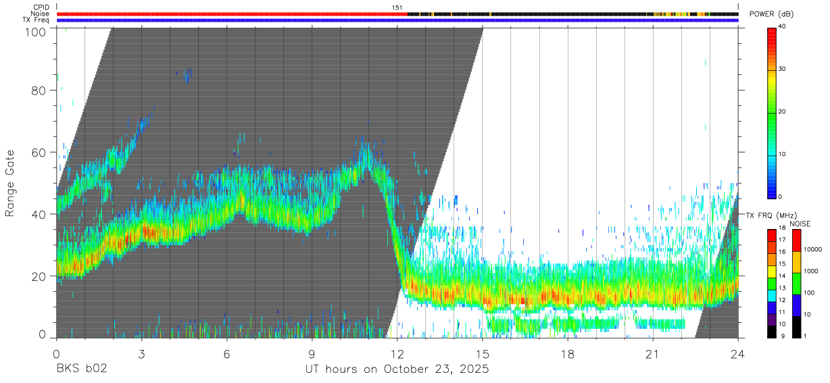Click the TX Freq row label
This screenshot has height=383, width=830.
(36, 20)
